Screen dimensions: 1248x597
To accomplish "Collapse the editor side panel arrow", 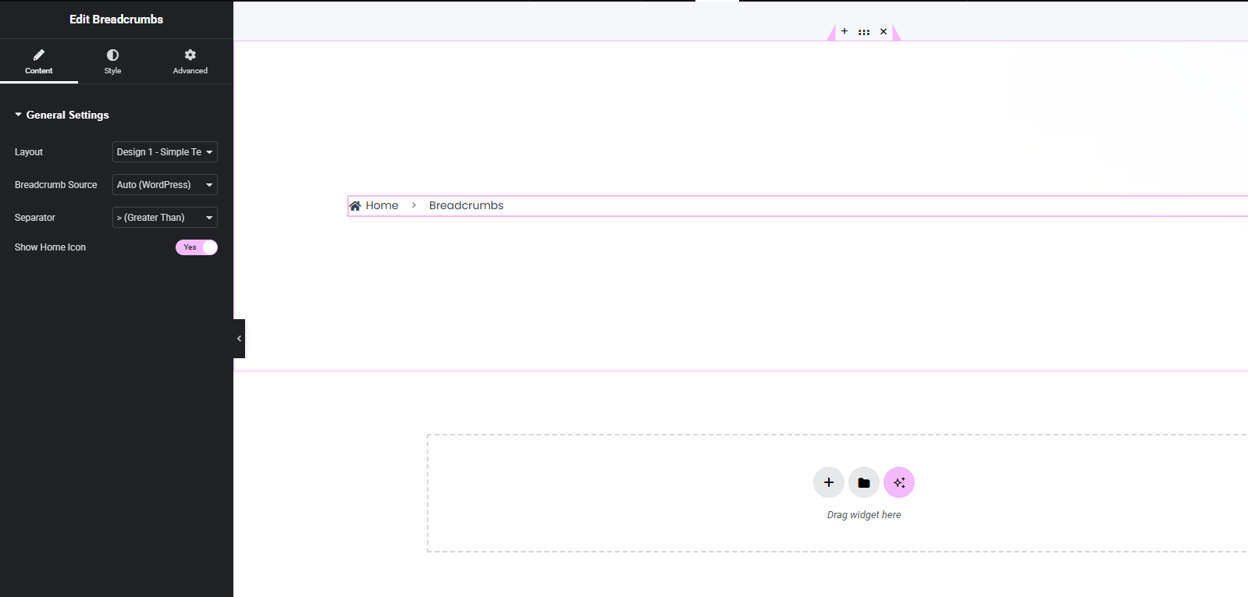I will click(x=239, y=339).
